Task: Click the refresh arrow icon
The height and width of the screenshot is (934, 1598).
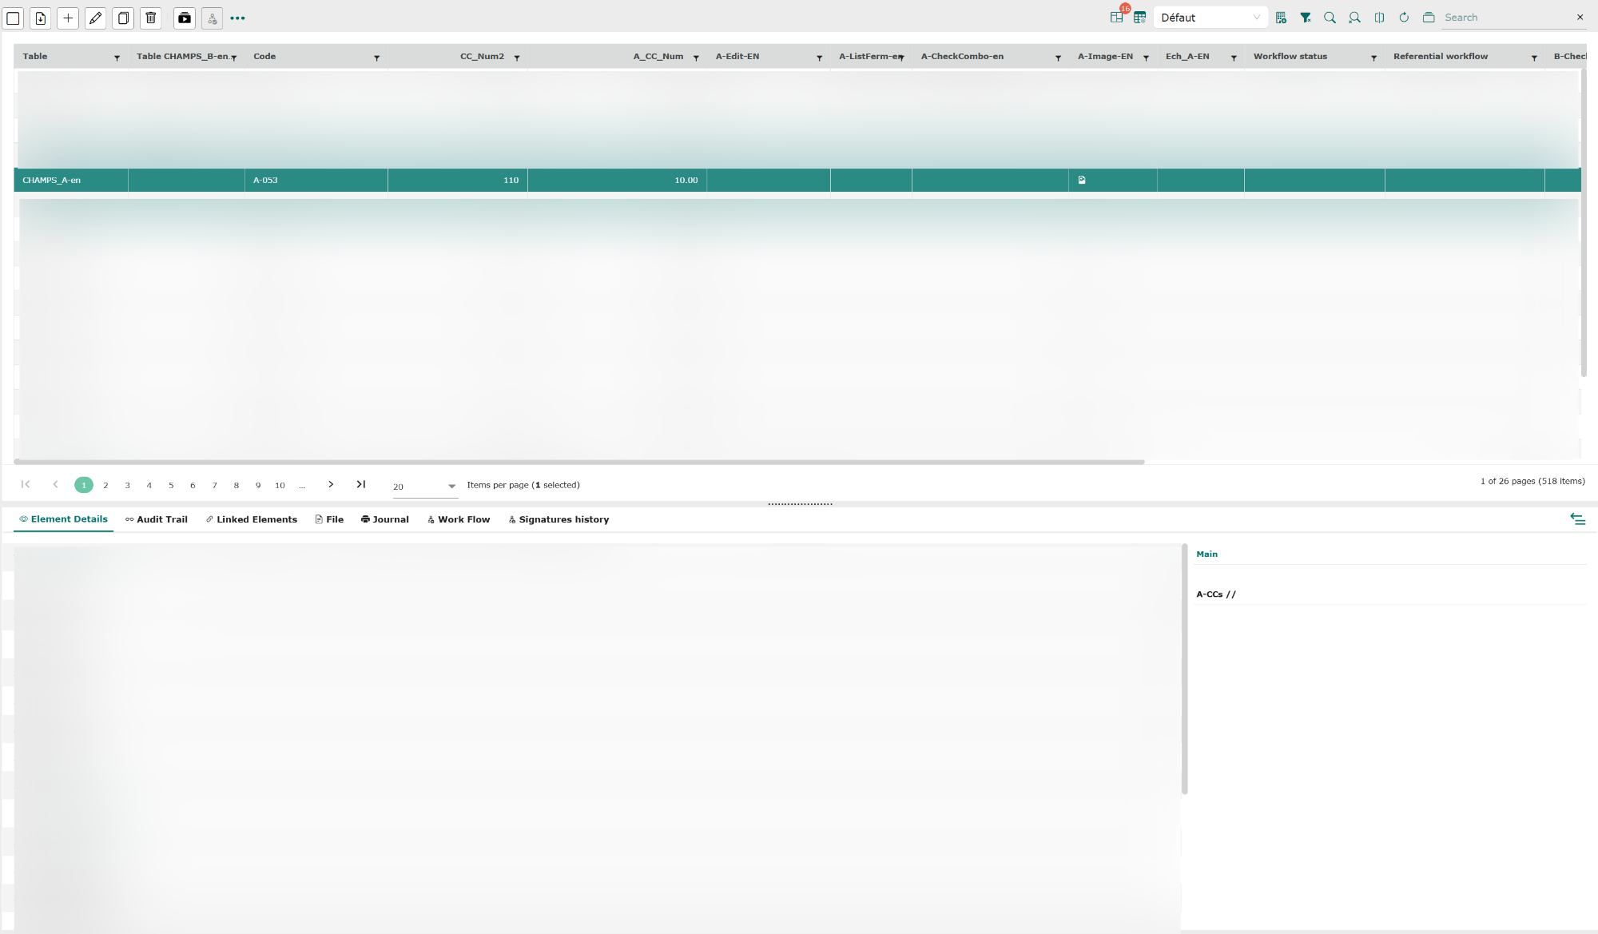Action: (x=1404, y=18)
